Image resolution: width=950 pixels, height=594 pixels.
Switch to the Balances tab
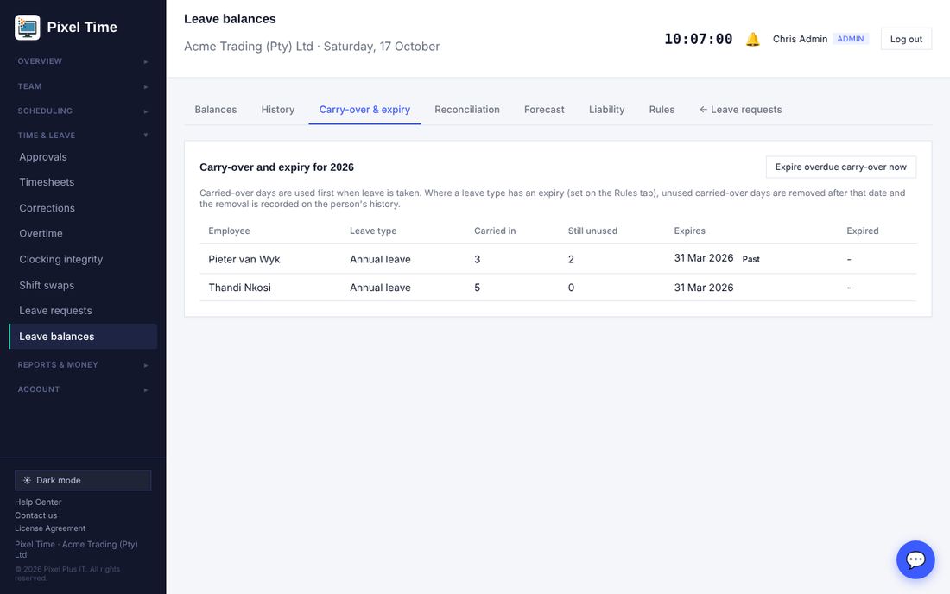[x=216, y=110]
